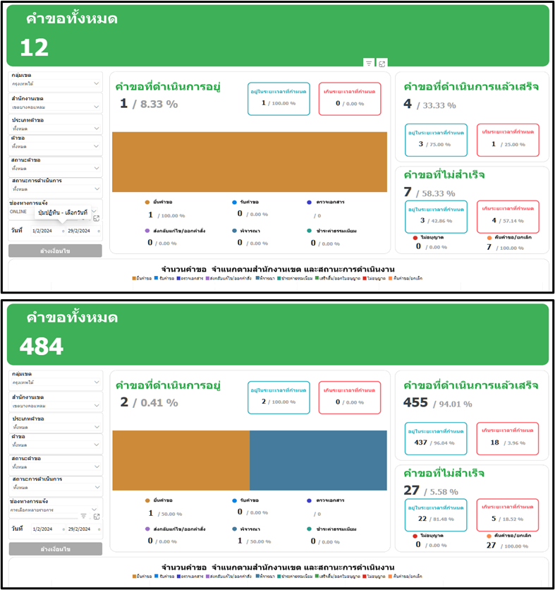555x590 pixels.
Task: Open focus mode in bottom dashboard's ช่องทางการแจ้ง slicer
Action: [96, 516]
